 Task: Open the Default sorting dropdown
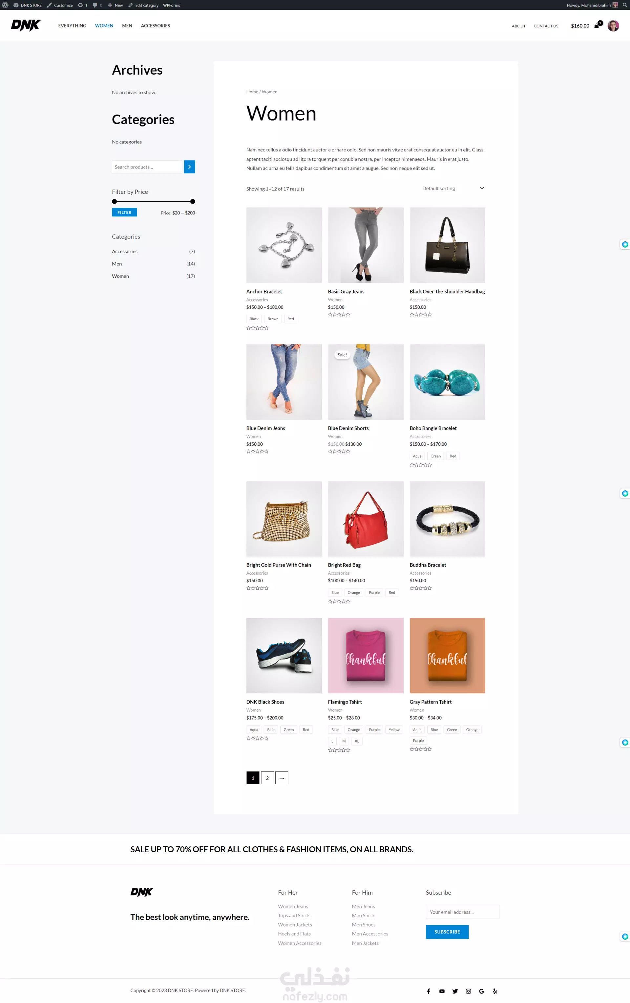453,188
